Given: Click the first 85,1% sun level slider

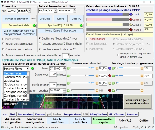Looking at the screenshot, I should click(x=83, y=68).
